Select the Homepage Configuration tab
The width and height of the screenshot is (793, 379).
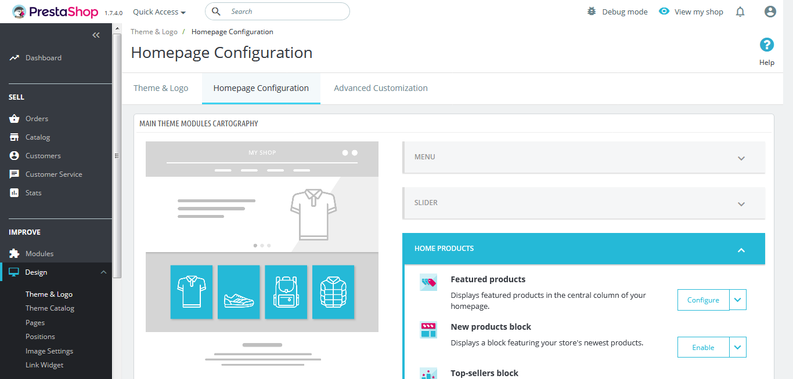click(x=261, y=88)
